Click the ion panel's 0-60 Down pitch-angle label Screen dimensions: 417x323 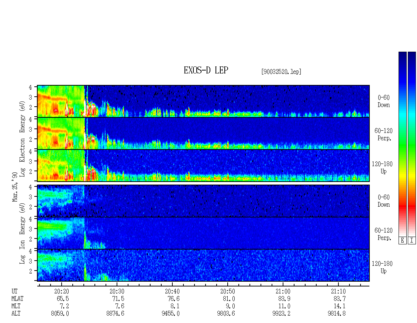383,201
